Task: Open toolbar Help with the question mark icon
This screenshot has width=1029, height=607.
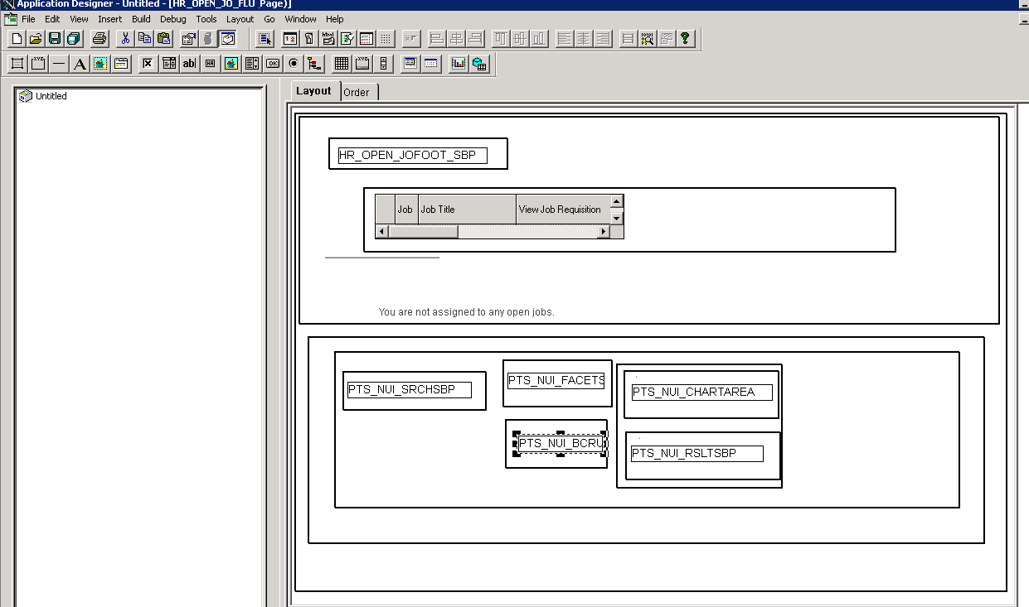Action: point(685,38)
